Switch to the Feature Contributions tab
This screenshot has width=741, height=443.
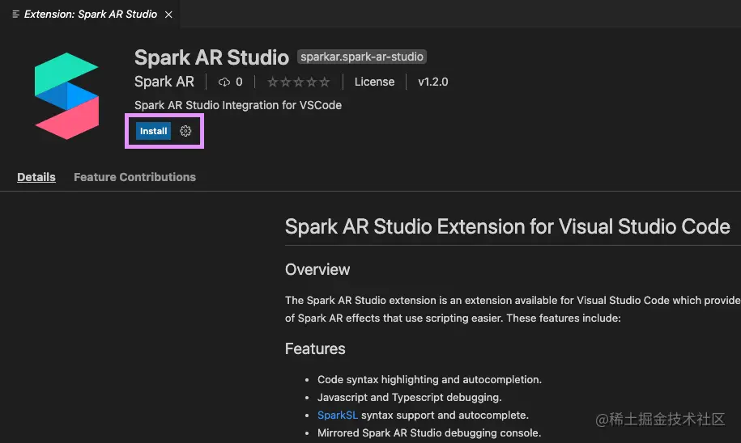134,177
